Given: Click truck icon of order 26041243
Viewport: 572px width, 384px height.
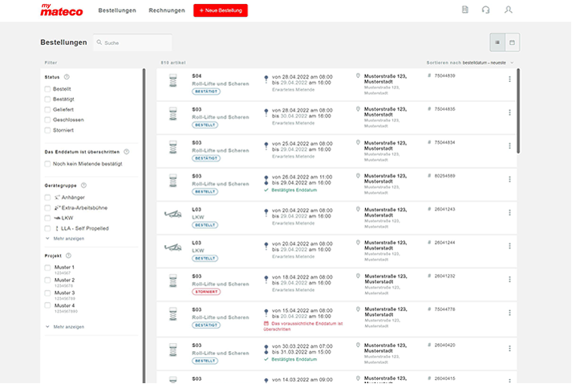Looking at the screenshot, I should coord(173,214).
